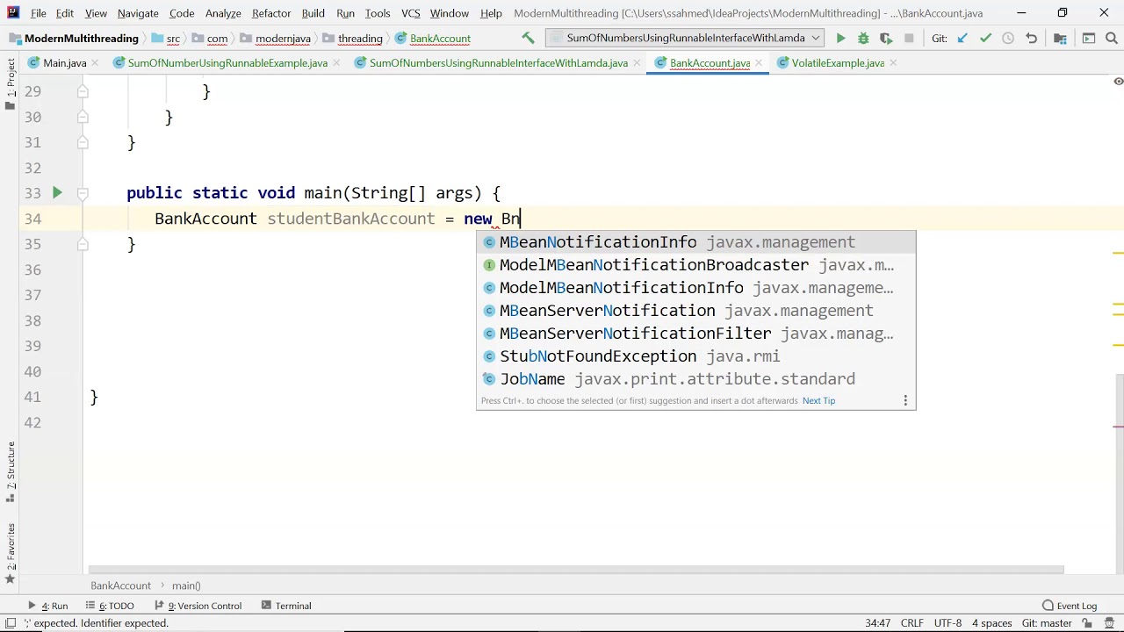Close the SumOfNumberUsingRunnableExample.java tab

tap(337, 63)
